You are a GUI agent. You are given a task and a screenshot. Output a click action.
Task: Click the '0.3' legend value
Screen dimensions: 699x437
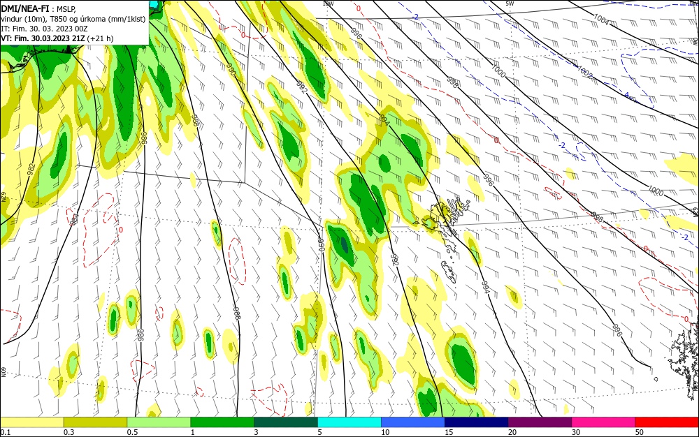pos(69,432)
